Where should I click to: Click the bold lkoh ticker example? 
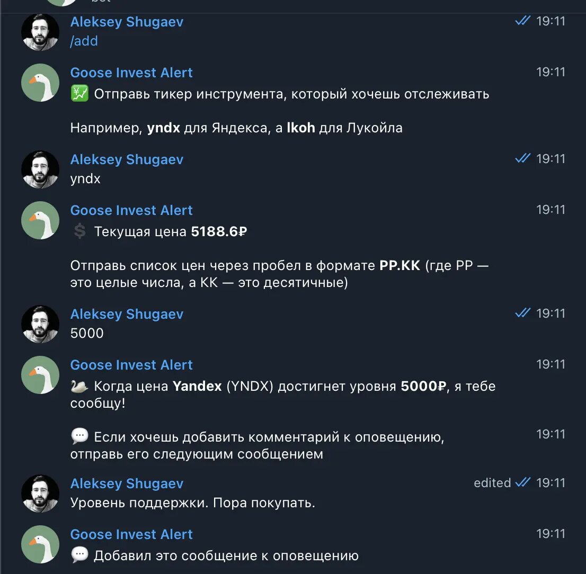tap(300, 128)
